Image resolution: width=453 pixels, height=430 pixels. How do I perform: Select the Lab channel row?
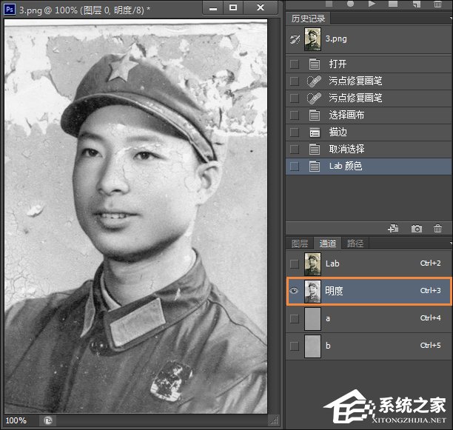pos(369,263)
